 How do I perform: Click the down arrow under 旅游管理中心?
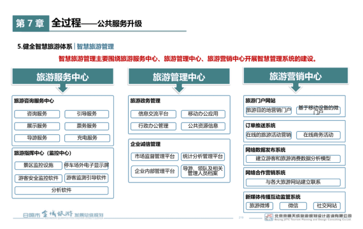[179, 88]
